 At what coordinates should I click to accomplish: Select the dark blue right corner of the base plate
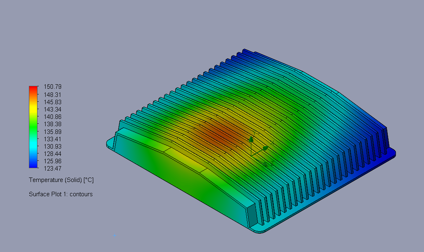pos(390,153)
